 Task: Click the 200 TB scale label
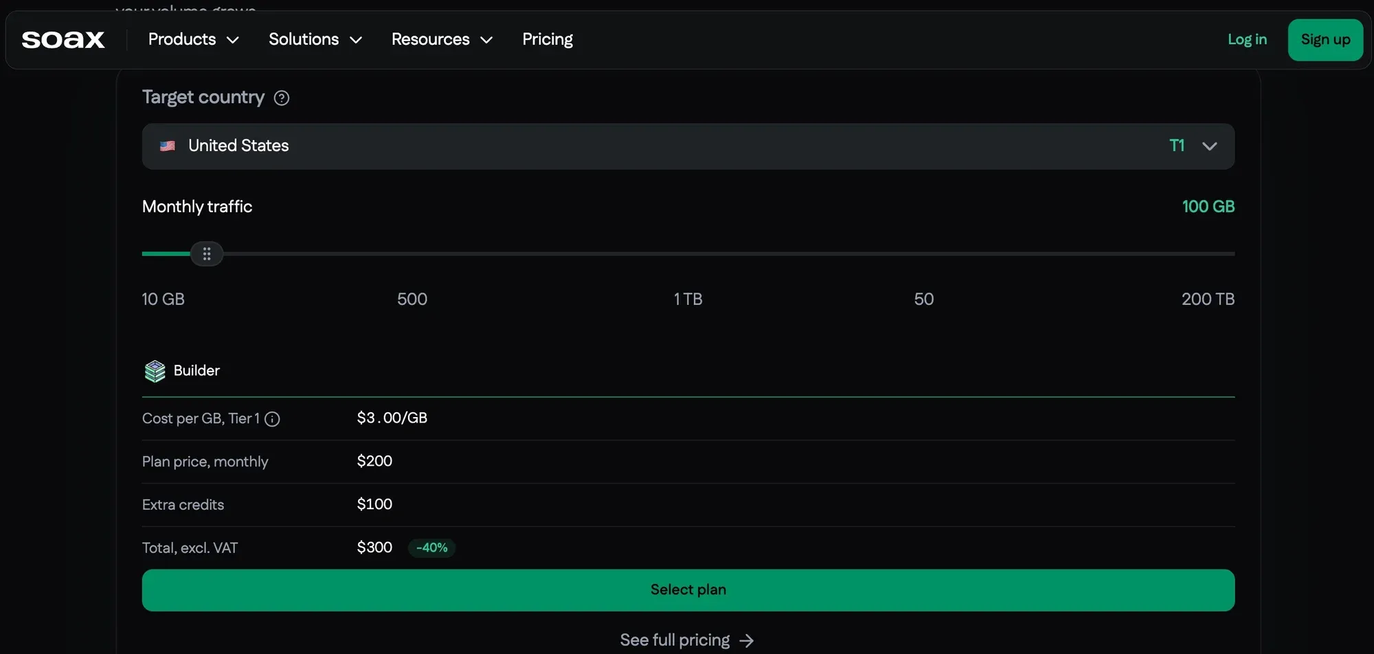[x=1208, y=300]
